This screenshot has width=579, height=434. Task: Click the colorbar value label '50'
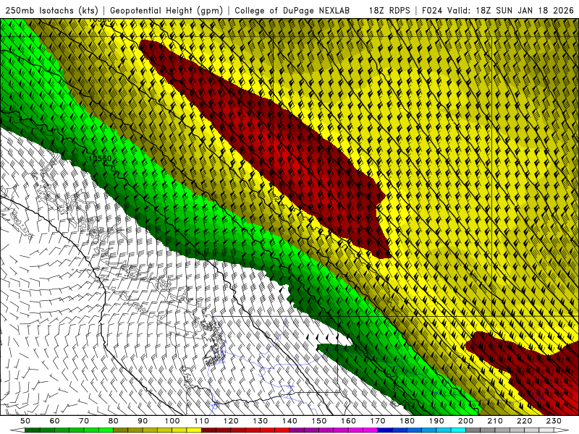tap(25, 421)
